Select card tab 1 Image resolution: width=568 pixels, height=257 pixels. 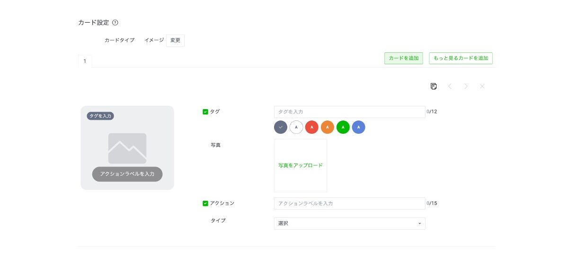tap(85, 61)
